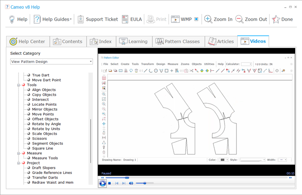
Task: Select Rotate by Angle video
Action: click(x=47, y=124)
